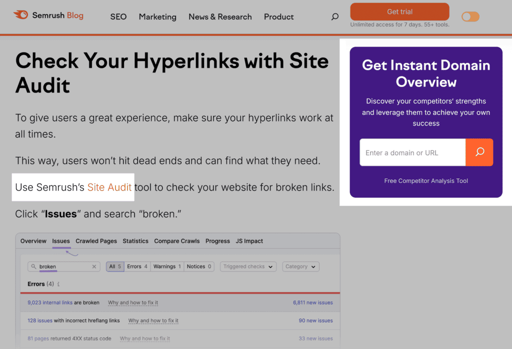Open search via the magnifier in top navigation
512x349 pixels.
[x=334, y=16]
